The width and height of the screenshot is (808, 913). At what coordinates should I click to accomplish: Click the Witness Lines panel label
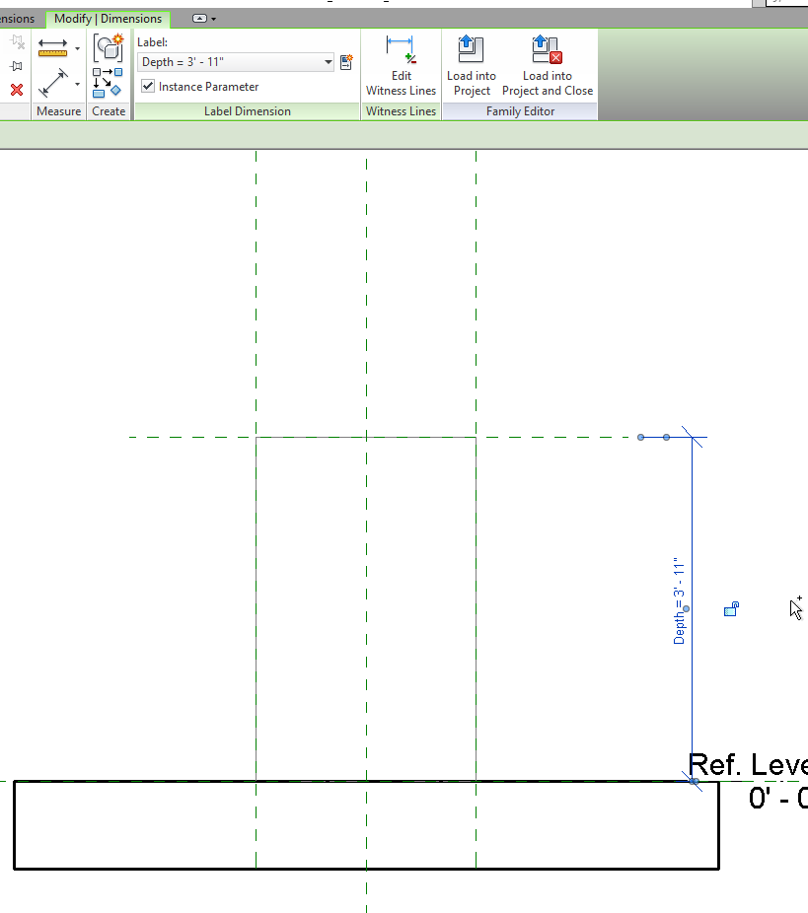click(x=401, y=110)
